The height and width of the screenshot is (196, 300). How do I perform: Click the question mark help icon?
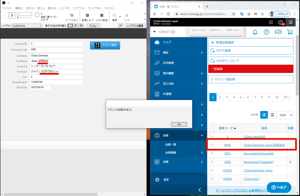(266, 32)
